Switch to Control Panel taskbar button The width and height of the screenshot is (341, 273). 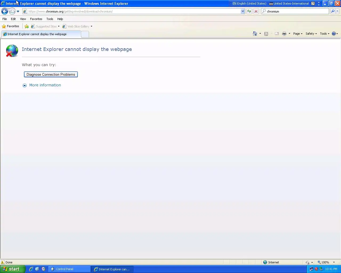click(x=70, y=269)
